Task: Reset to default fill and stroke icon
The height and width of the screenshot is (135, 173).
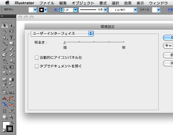Action: pos(4,131)
